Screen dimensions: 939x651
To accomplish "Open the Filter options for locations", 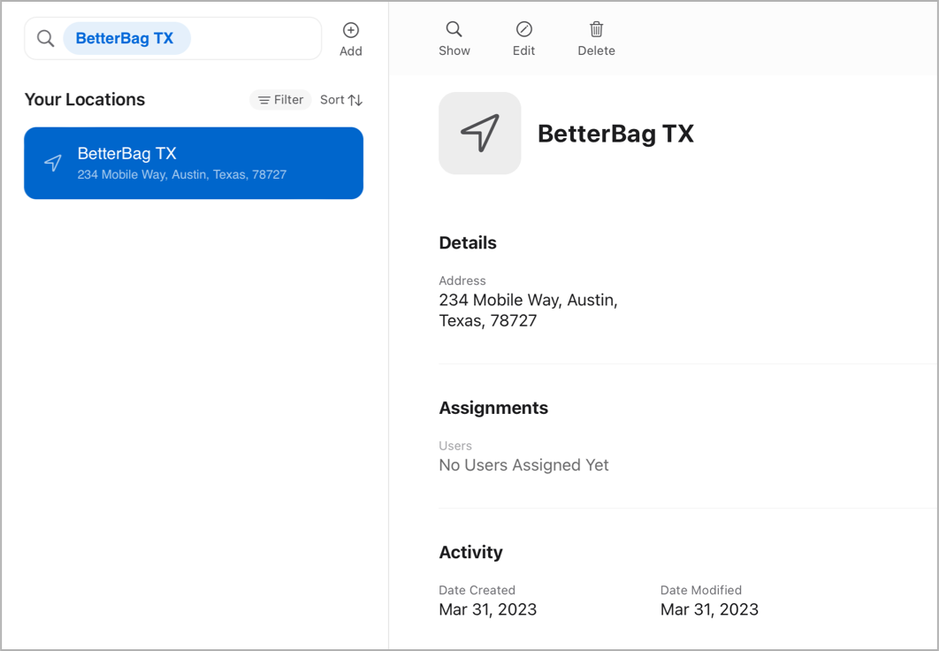I will (x=280, y=100).
